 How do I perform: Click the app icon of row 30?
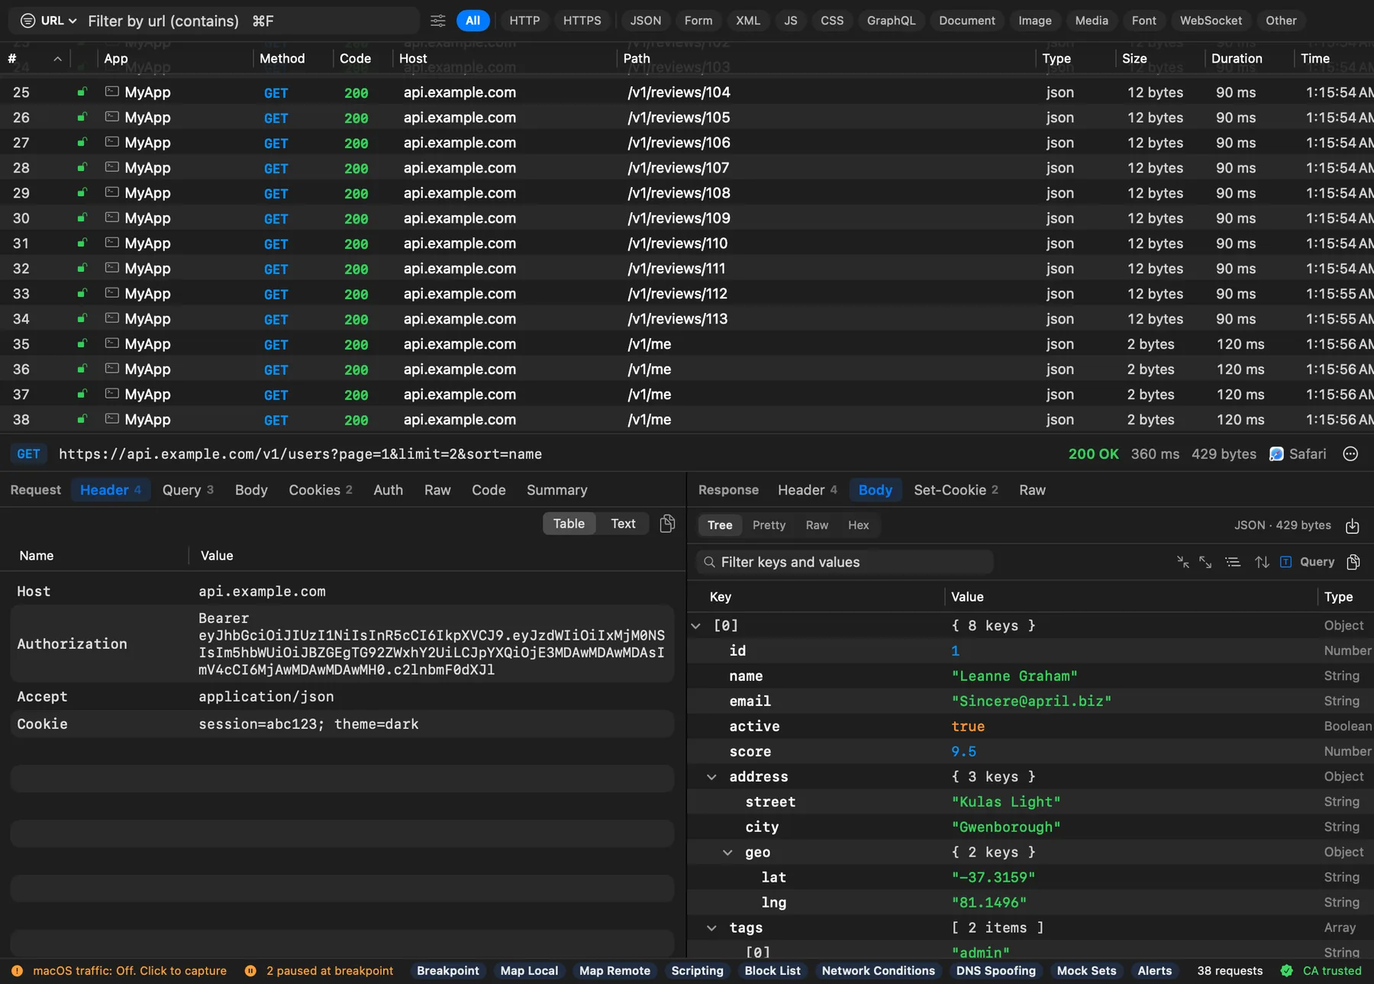(112, 218)
